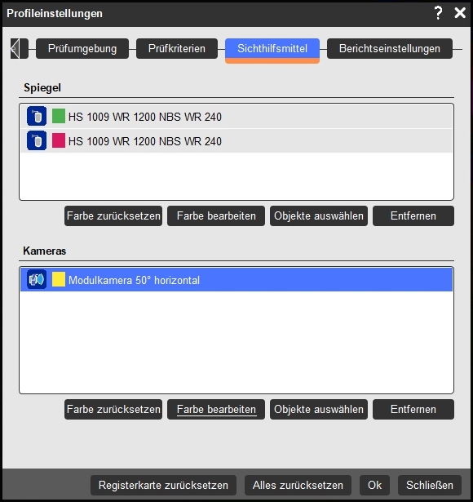
Task: Click Objekte auswählen under Spiegel list
Action: click(x=319, y=215)
